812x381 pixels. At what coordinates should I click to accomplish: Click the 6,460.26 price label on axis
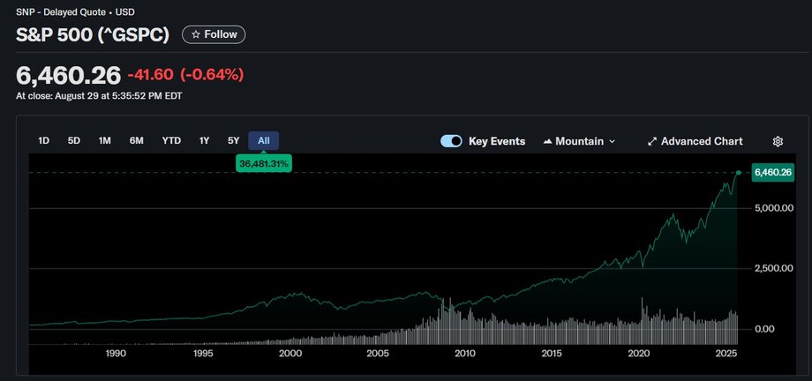pyautogui.click(x=772, y=172)
